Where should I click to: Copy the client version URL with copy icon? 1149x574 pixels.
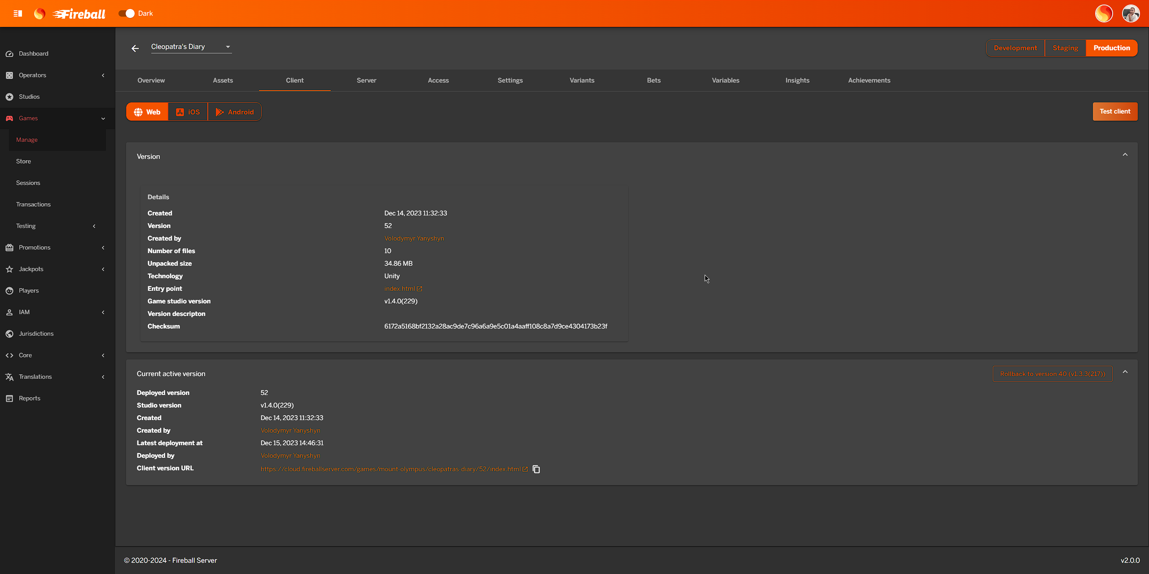[536, 469]
